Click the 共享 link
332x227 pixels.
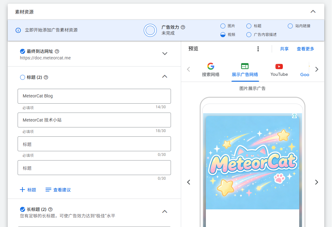point(284,49)
